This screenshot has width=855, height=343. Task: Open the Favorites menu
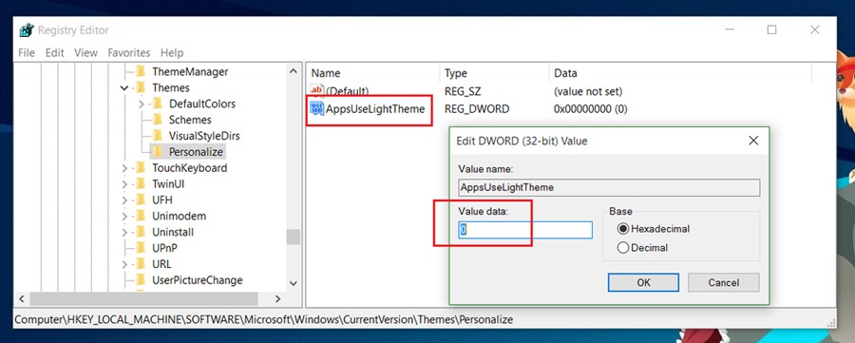point(128,53)
